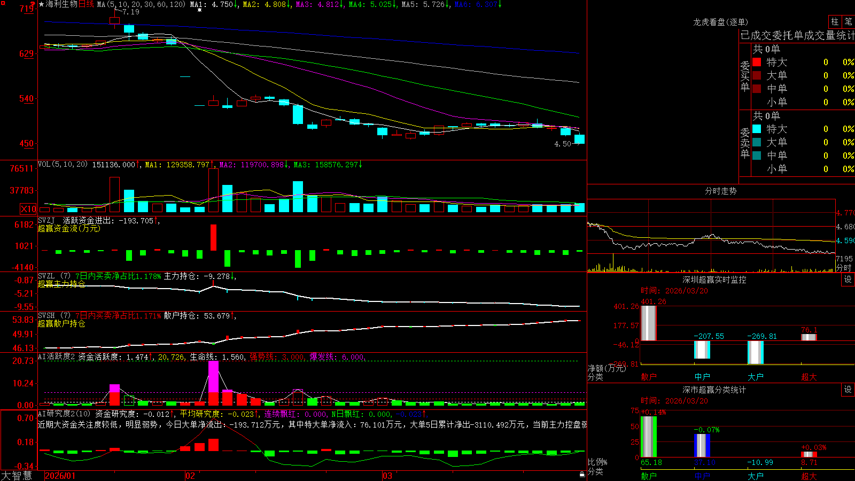Click the 时间: 2026/03/20 label in 深圳超赢实时监控
Screen dimensions: 855x481
(x=674, y=291)
